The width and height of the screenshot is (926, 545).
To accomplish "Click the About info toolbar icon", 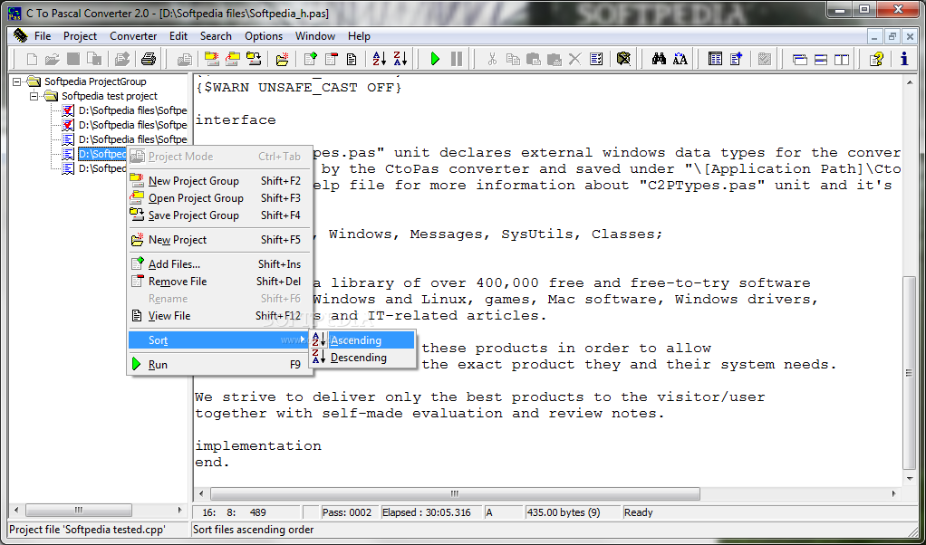I will coord(904,59).
